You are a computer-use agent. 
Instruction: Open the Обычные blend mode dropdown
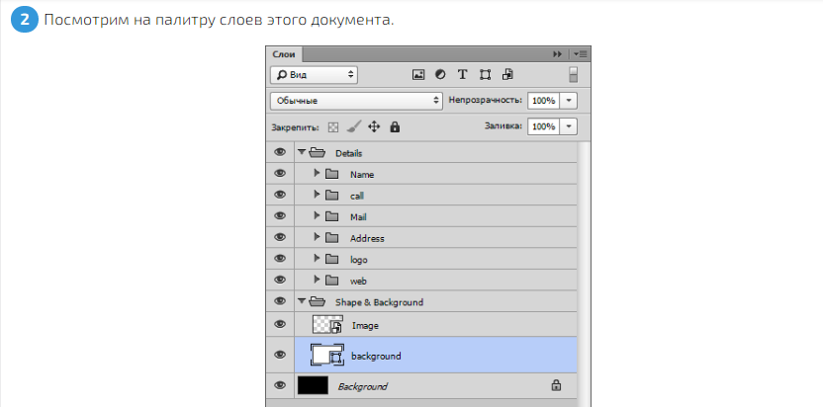click(356, 101)
